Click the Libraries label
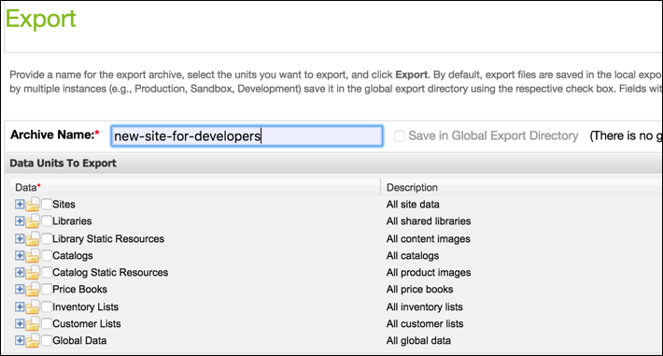This screenshot has height=356, width=663. coord(72,221)
